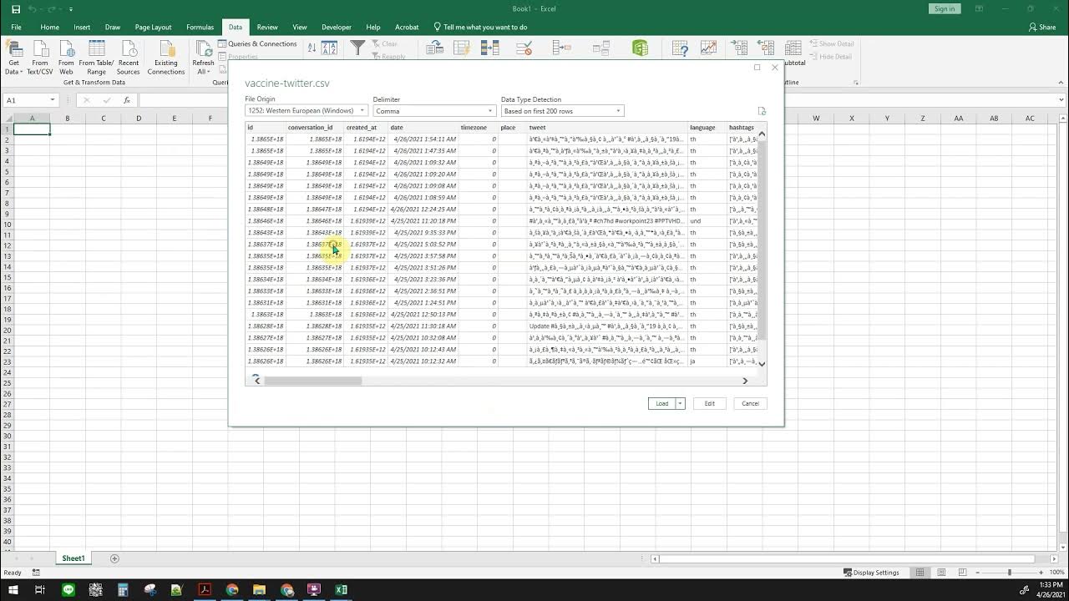
Task: Click the Insert Function fx icon
Action: coord(127,100)
